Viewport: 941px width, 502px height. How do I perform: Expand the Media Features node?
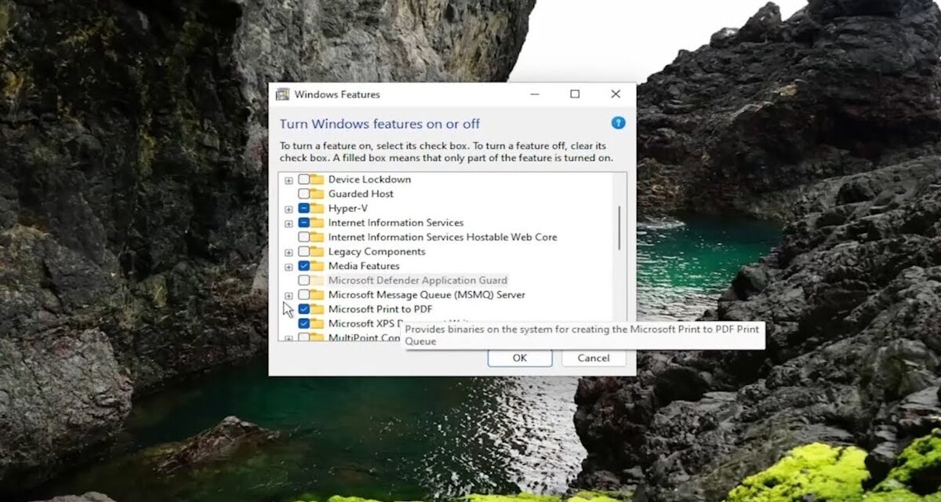[x=289, y=267]
